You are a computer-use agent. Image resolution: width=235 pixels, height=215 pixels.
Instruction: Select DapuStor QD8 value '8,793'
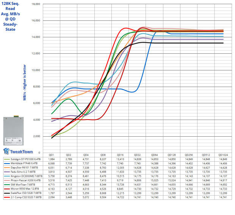pyautogui.click(x=103, y=168)
